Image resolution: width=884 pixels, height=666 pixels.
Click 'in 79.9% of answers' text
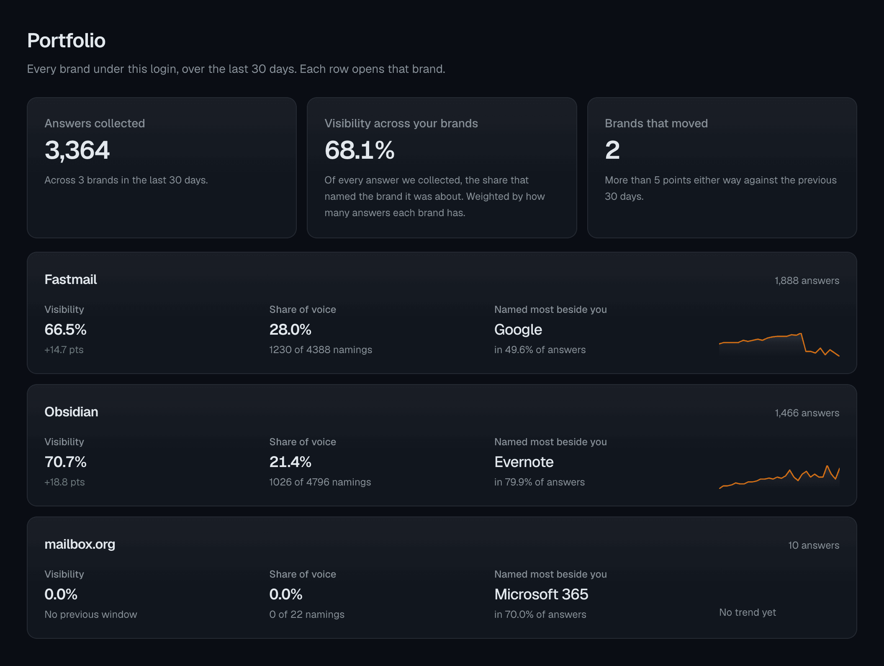pos(540,482)
